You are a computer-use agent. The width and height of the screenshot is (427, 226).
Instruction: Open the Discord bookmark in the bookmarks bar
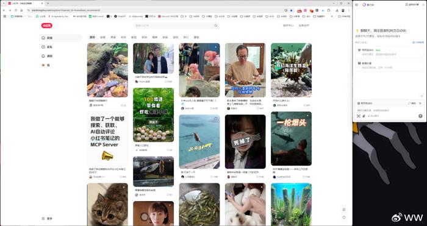pos(168,16)
